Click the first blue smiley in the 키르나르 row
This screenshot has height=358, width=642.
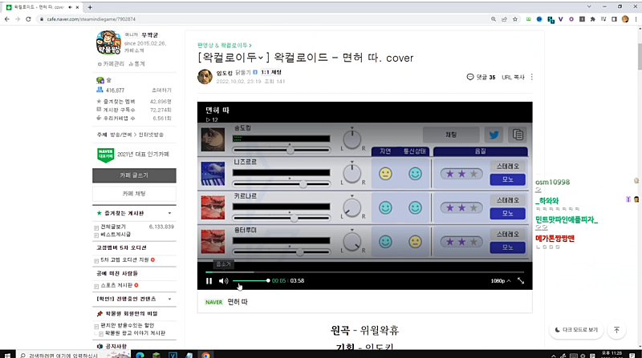(385, 207)
